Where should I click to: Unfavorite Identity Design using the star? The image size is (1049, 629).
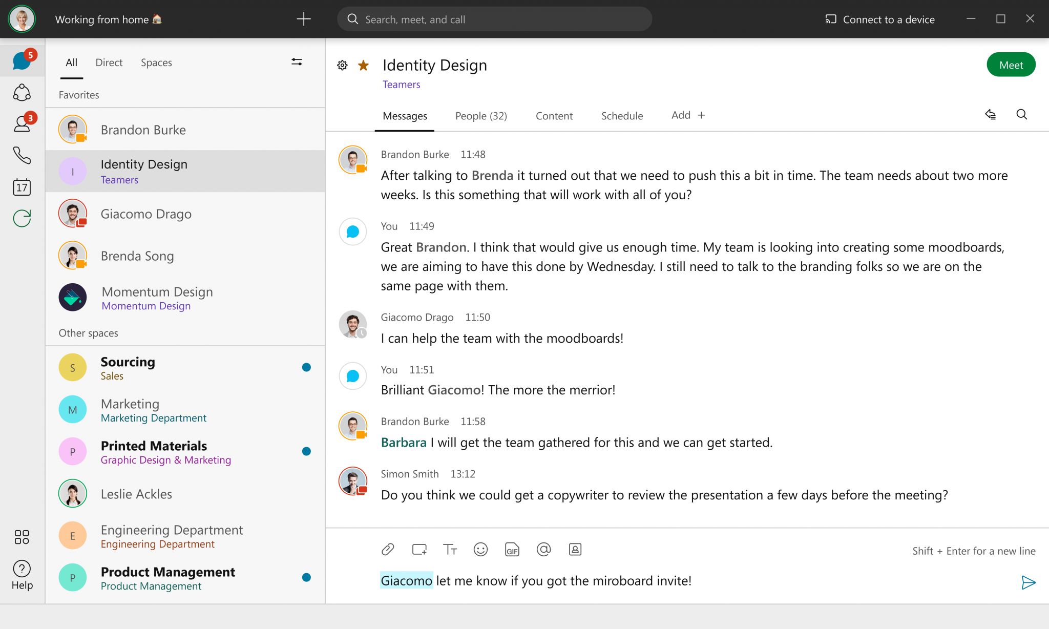click(363, 65)
